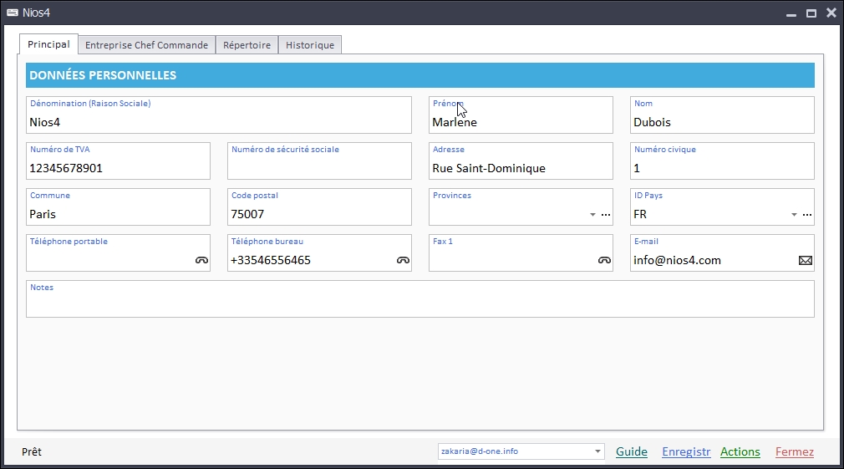
Task: Click the Guide link
Action: pos(632,451)
